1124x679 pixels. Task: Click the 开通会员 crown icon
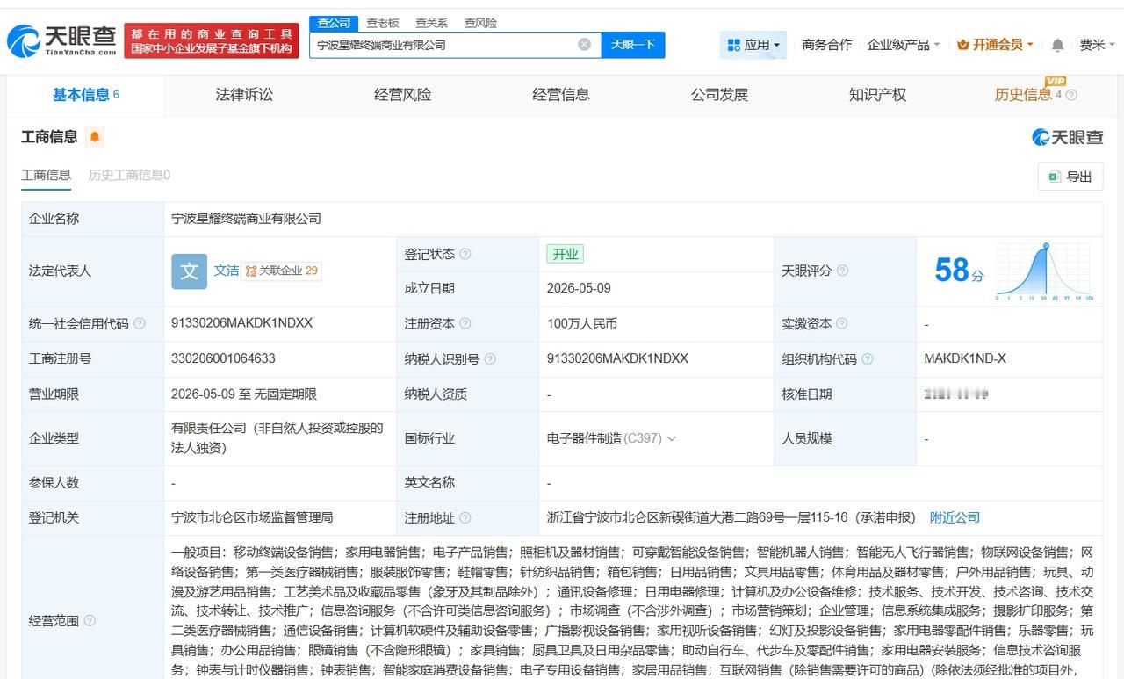pos(963,45)
